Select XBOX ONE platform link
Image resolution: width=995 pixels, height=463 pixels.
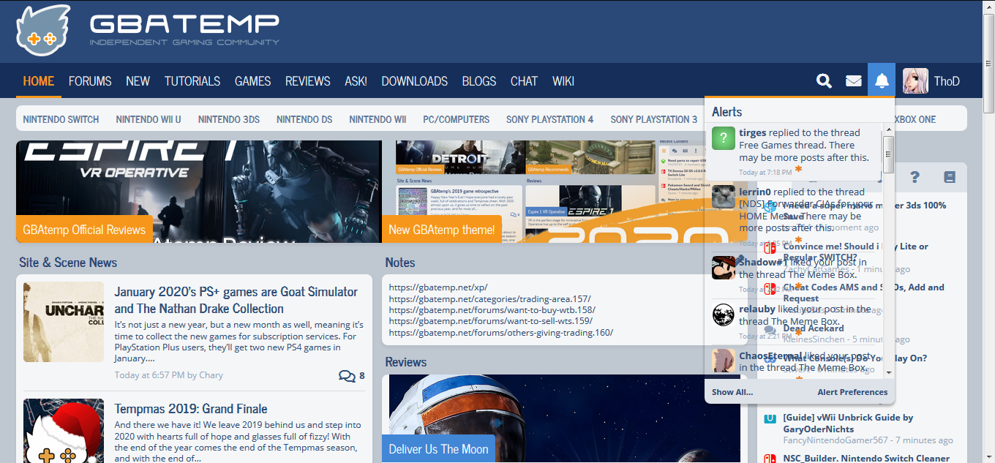coord(915,119)
